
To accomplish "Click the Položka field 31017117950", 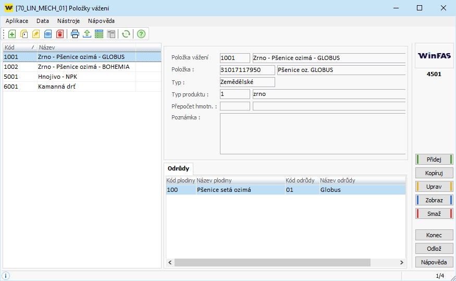I will pyautogui.click(x=247, y=70).
